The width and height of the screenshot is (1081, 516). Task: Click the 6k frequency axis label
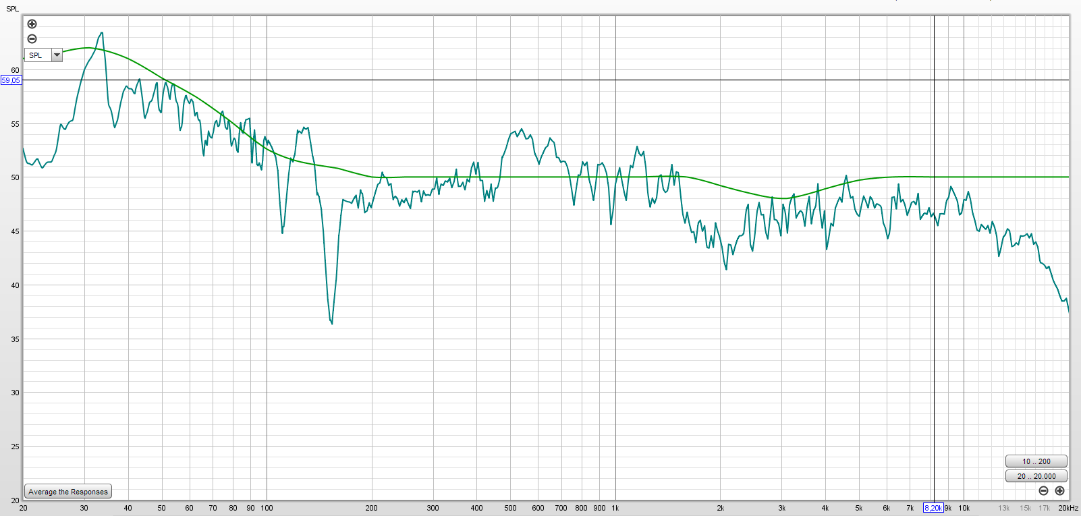click(887, 508)
